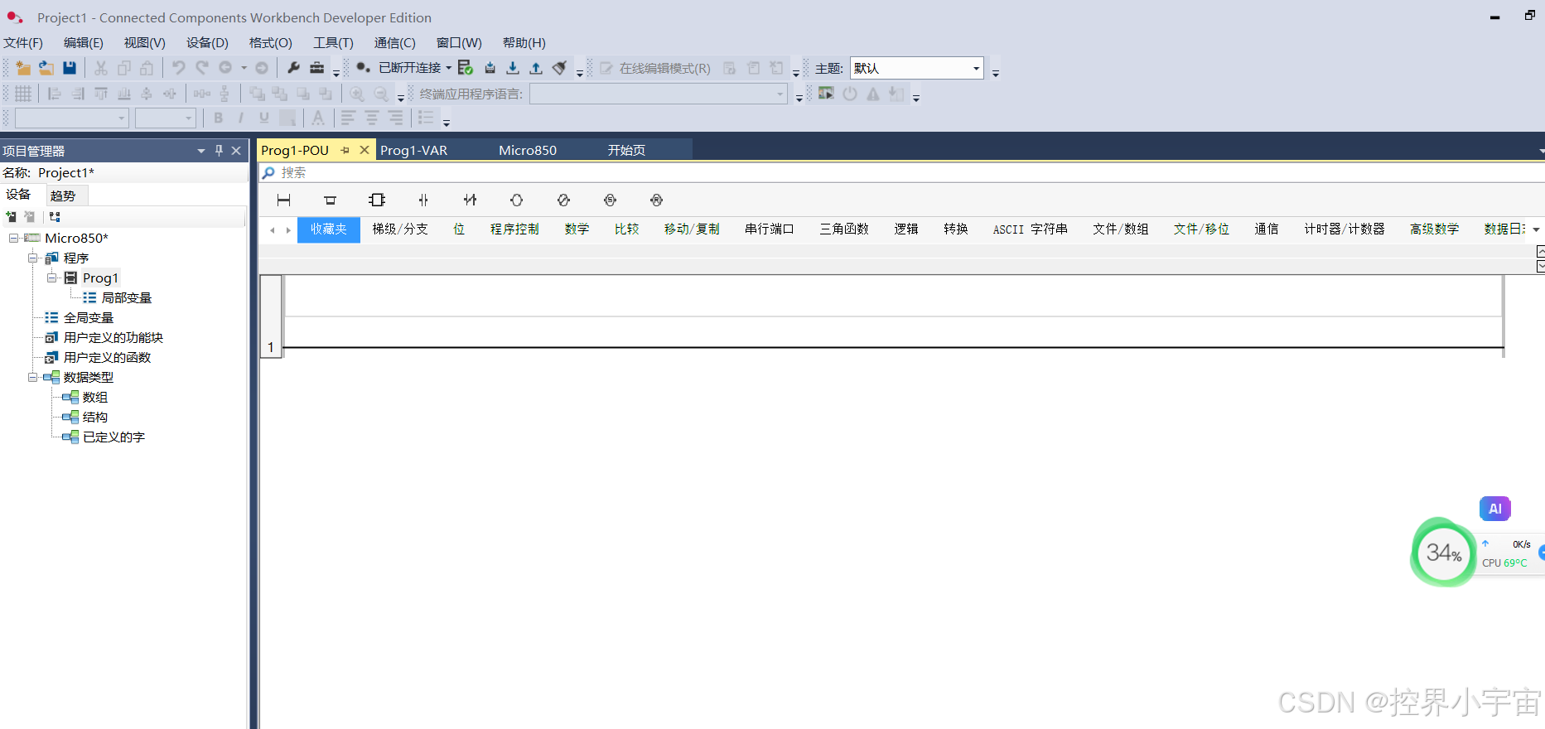This screenshot has height=729, width=1545.
Task: Click the open project icon
Action: point(46,68)
